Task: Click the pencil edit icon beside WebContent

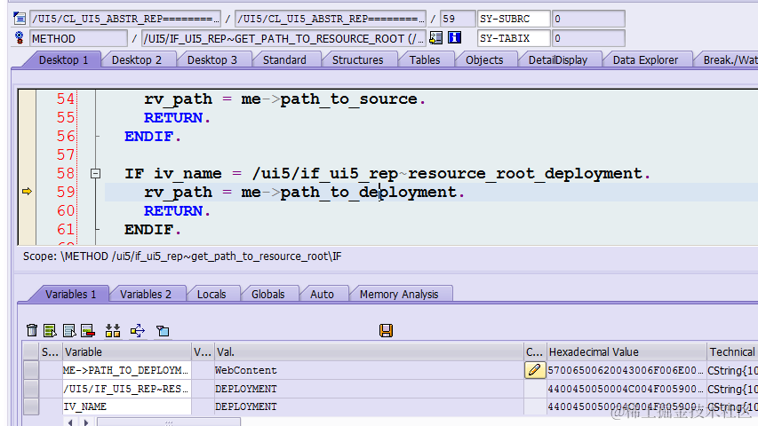Action: 535,370
